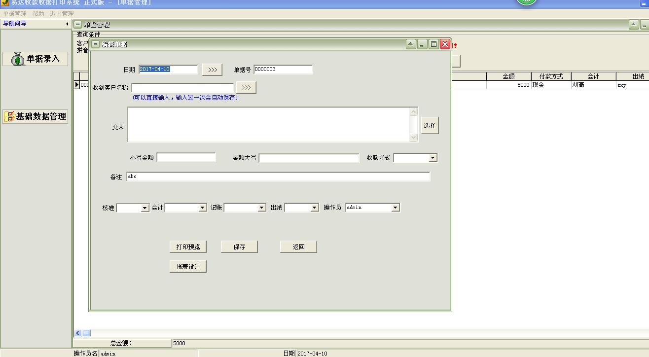Screen dimensions: 649x357
Task: Click the 编辑单据 dialog system menu icon
Action: coord(96,44)
